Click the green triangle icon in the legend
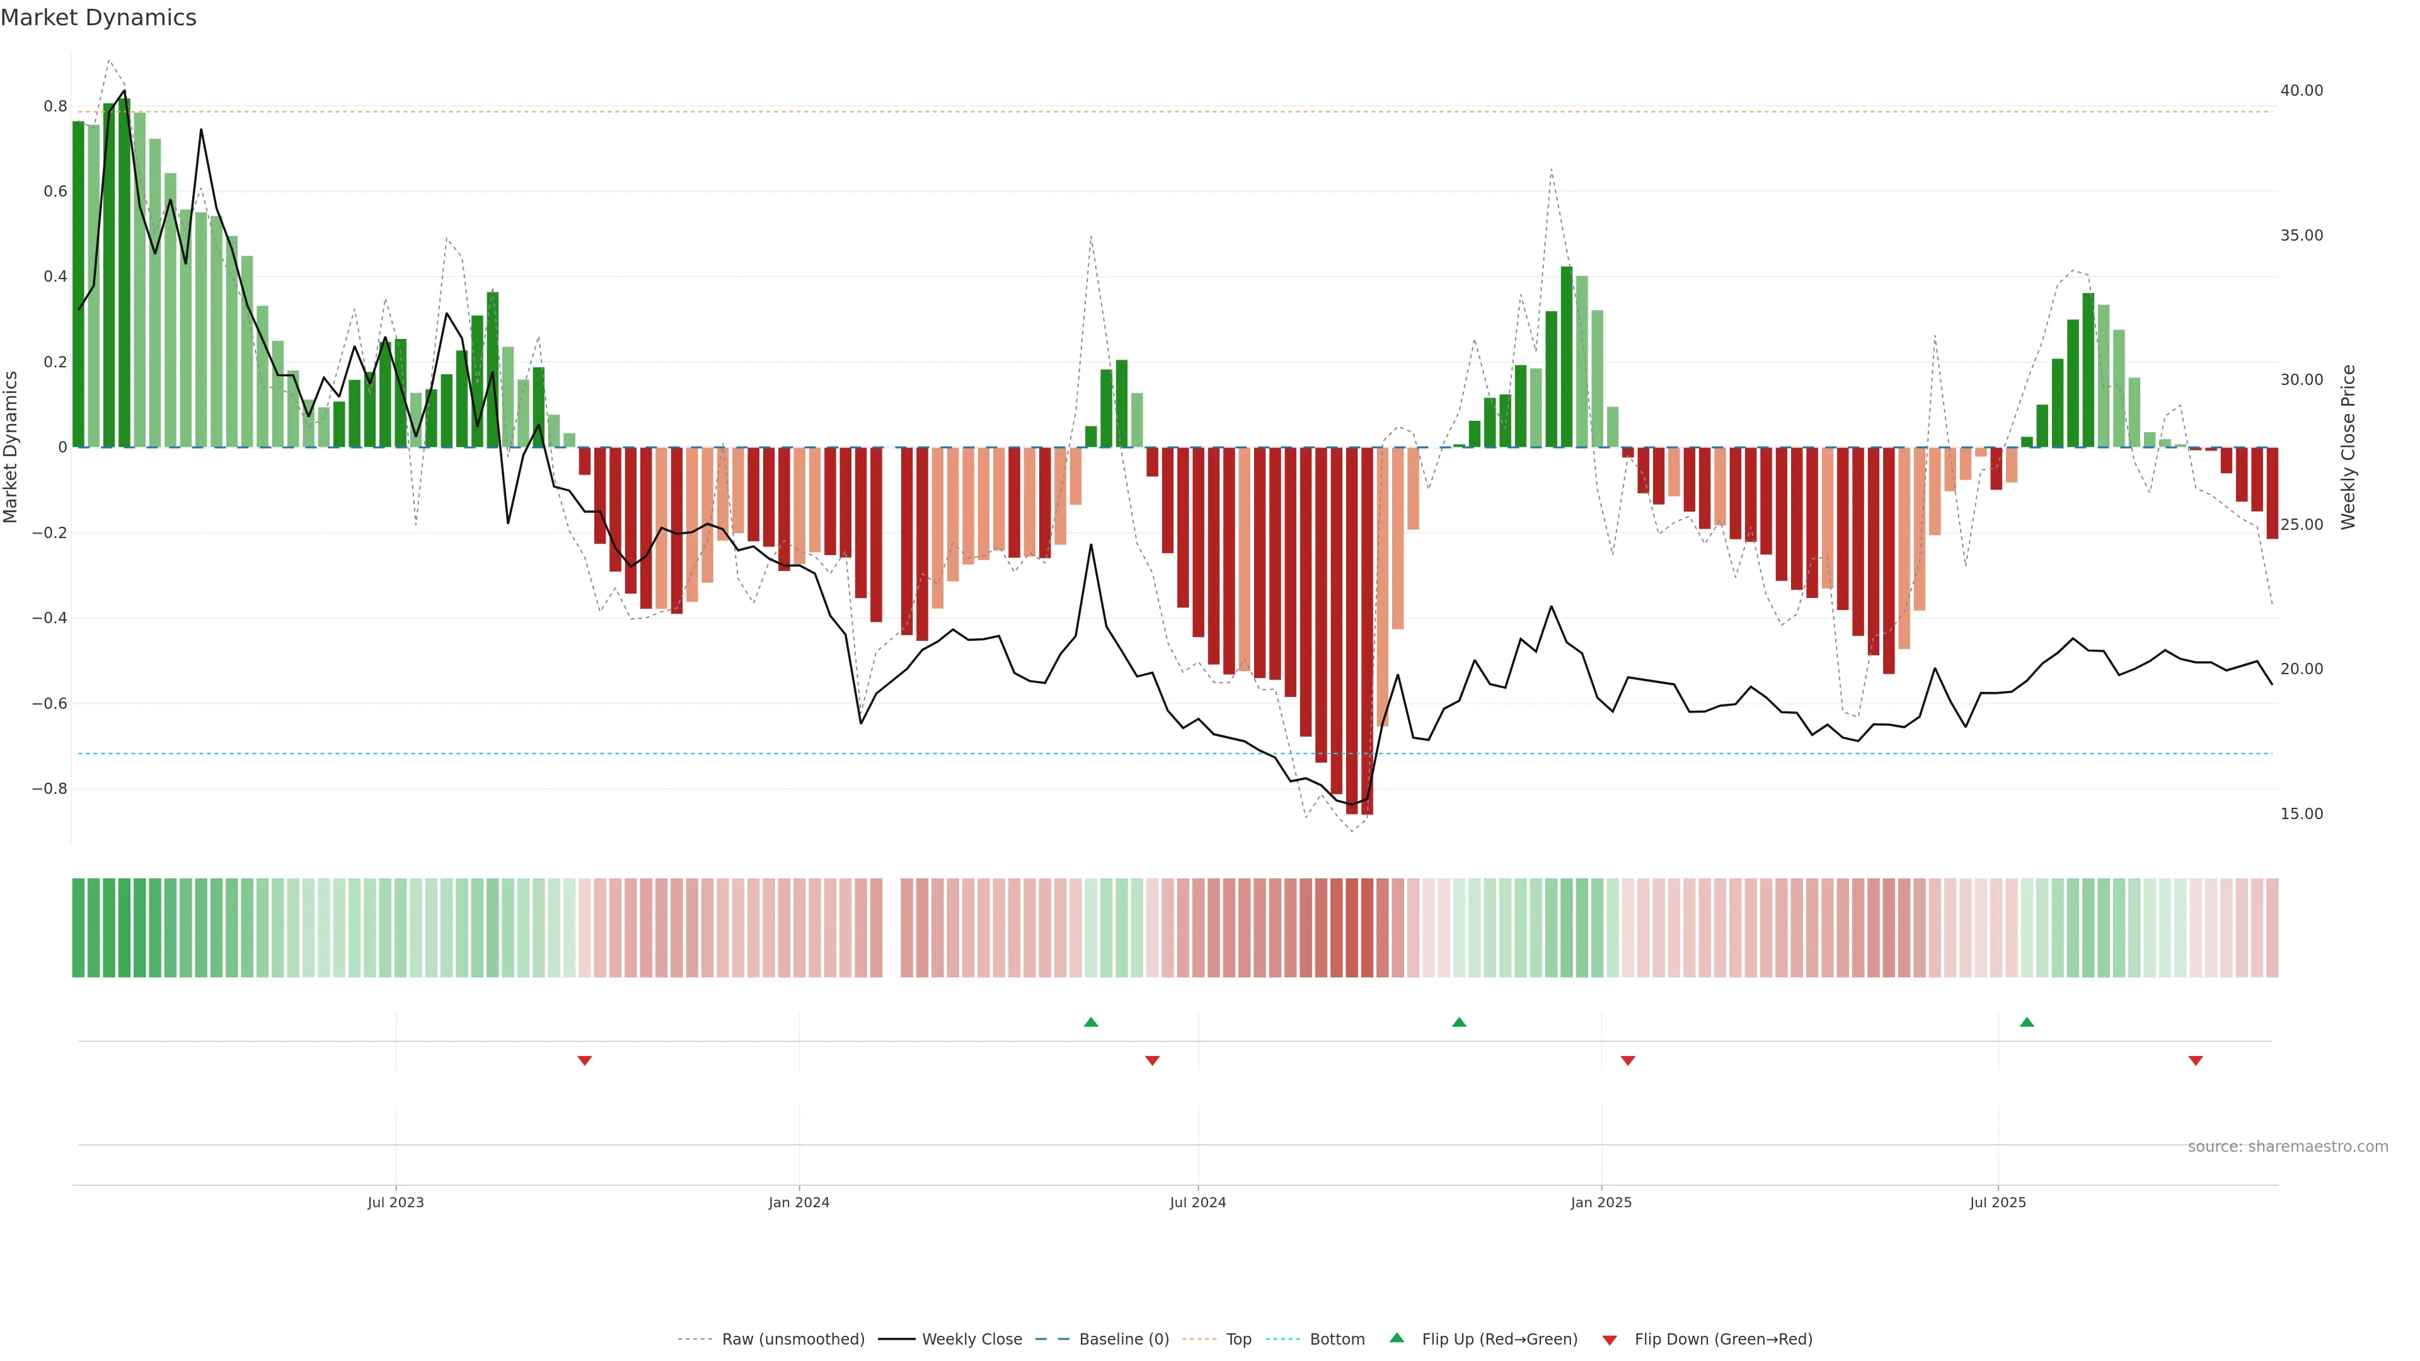 coord(1397,1338)
